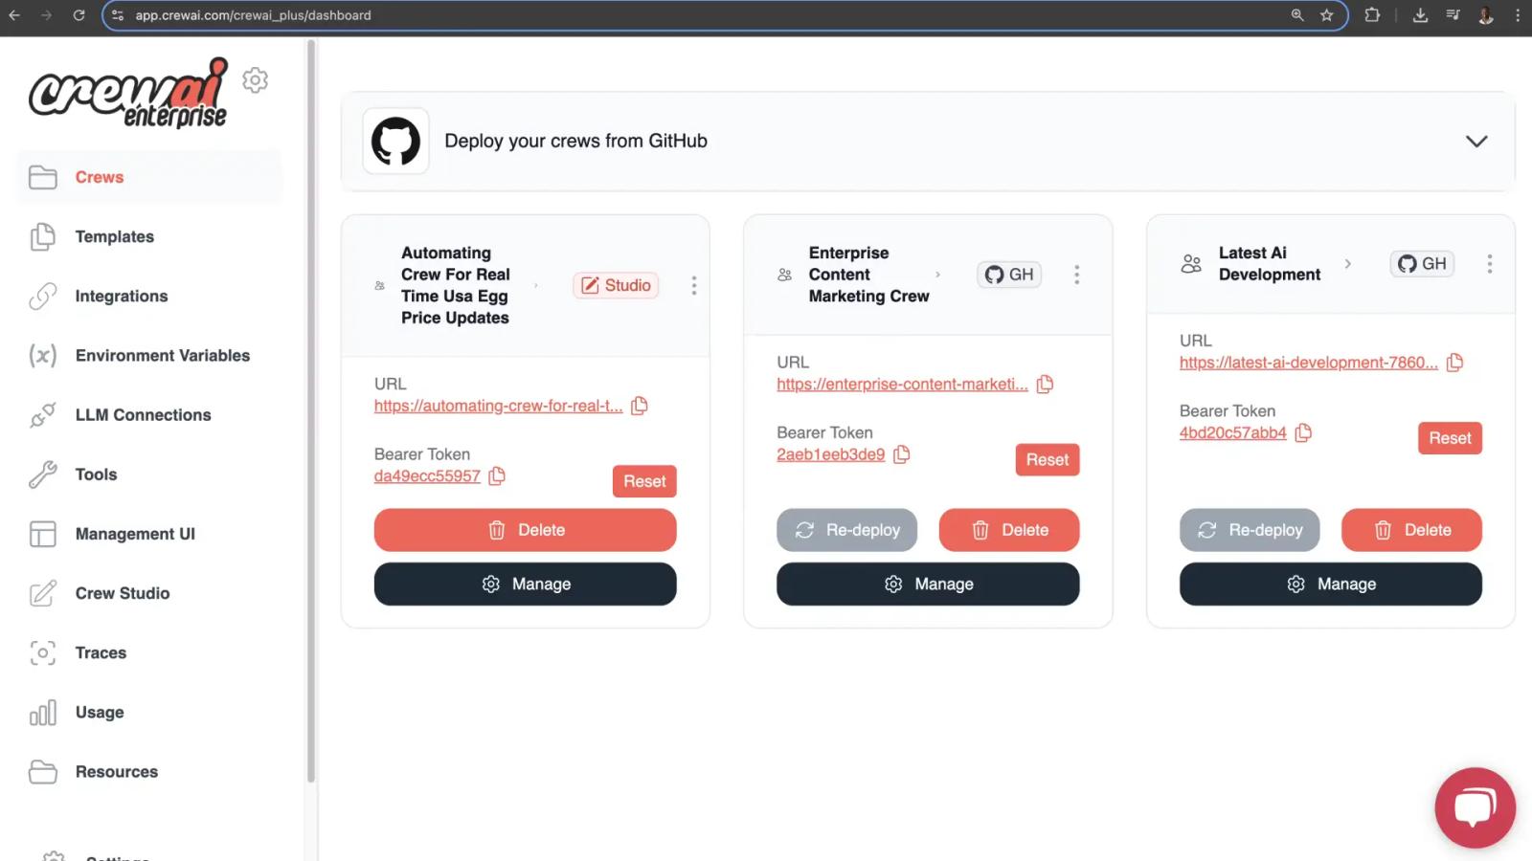Open Templates in the sidebar

(149, 236)
